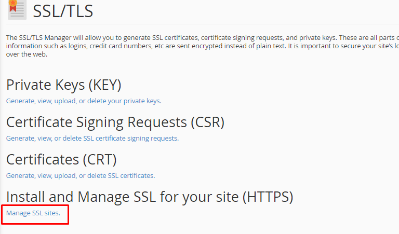Click the (HTTPS) abbreviation in heading
399x234 pixels.
(268, 197)
